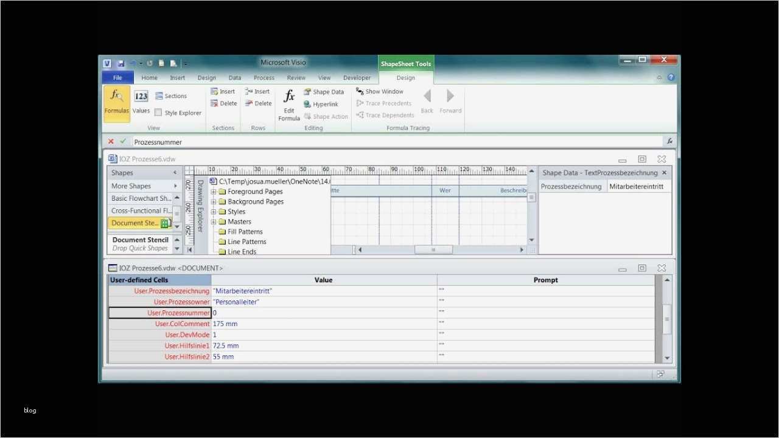
Task: Open the Process ribbon tab
Action: pyautogui.click(x=264, y=78)
